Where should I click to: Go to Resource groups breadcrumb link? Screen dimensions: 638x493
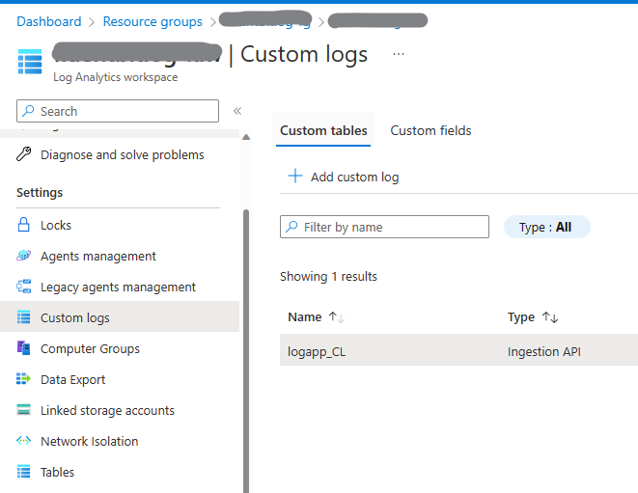(153, 21)
